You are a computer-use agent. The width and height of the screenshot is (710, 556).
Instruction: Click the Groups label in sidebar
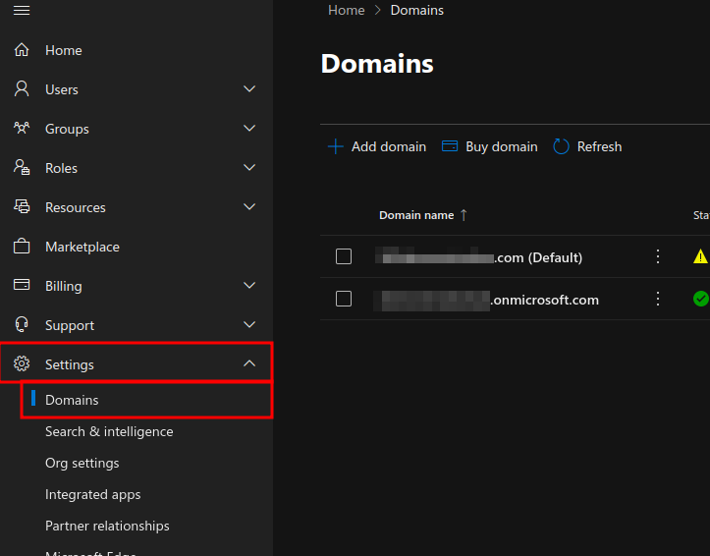[x=67, y=129]
